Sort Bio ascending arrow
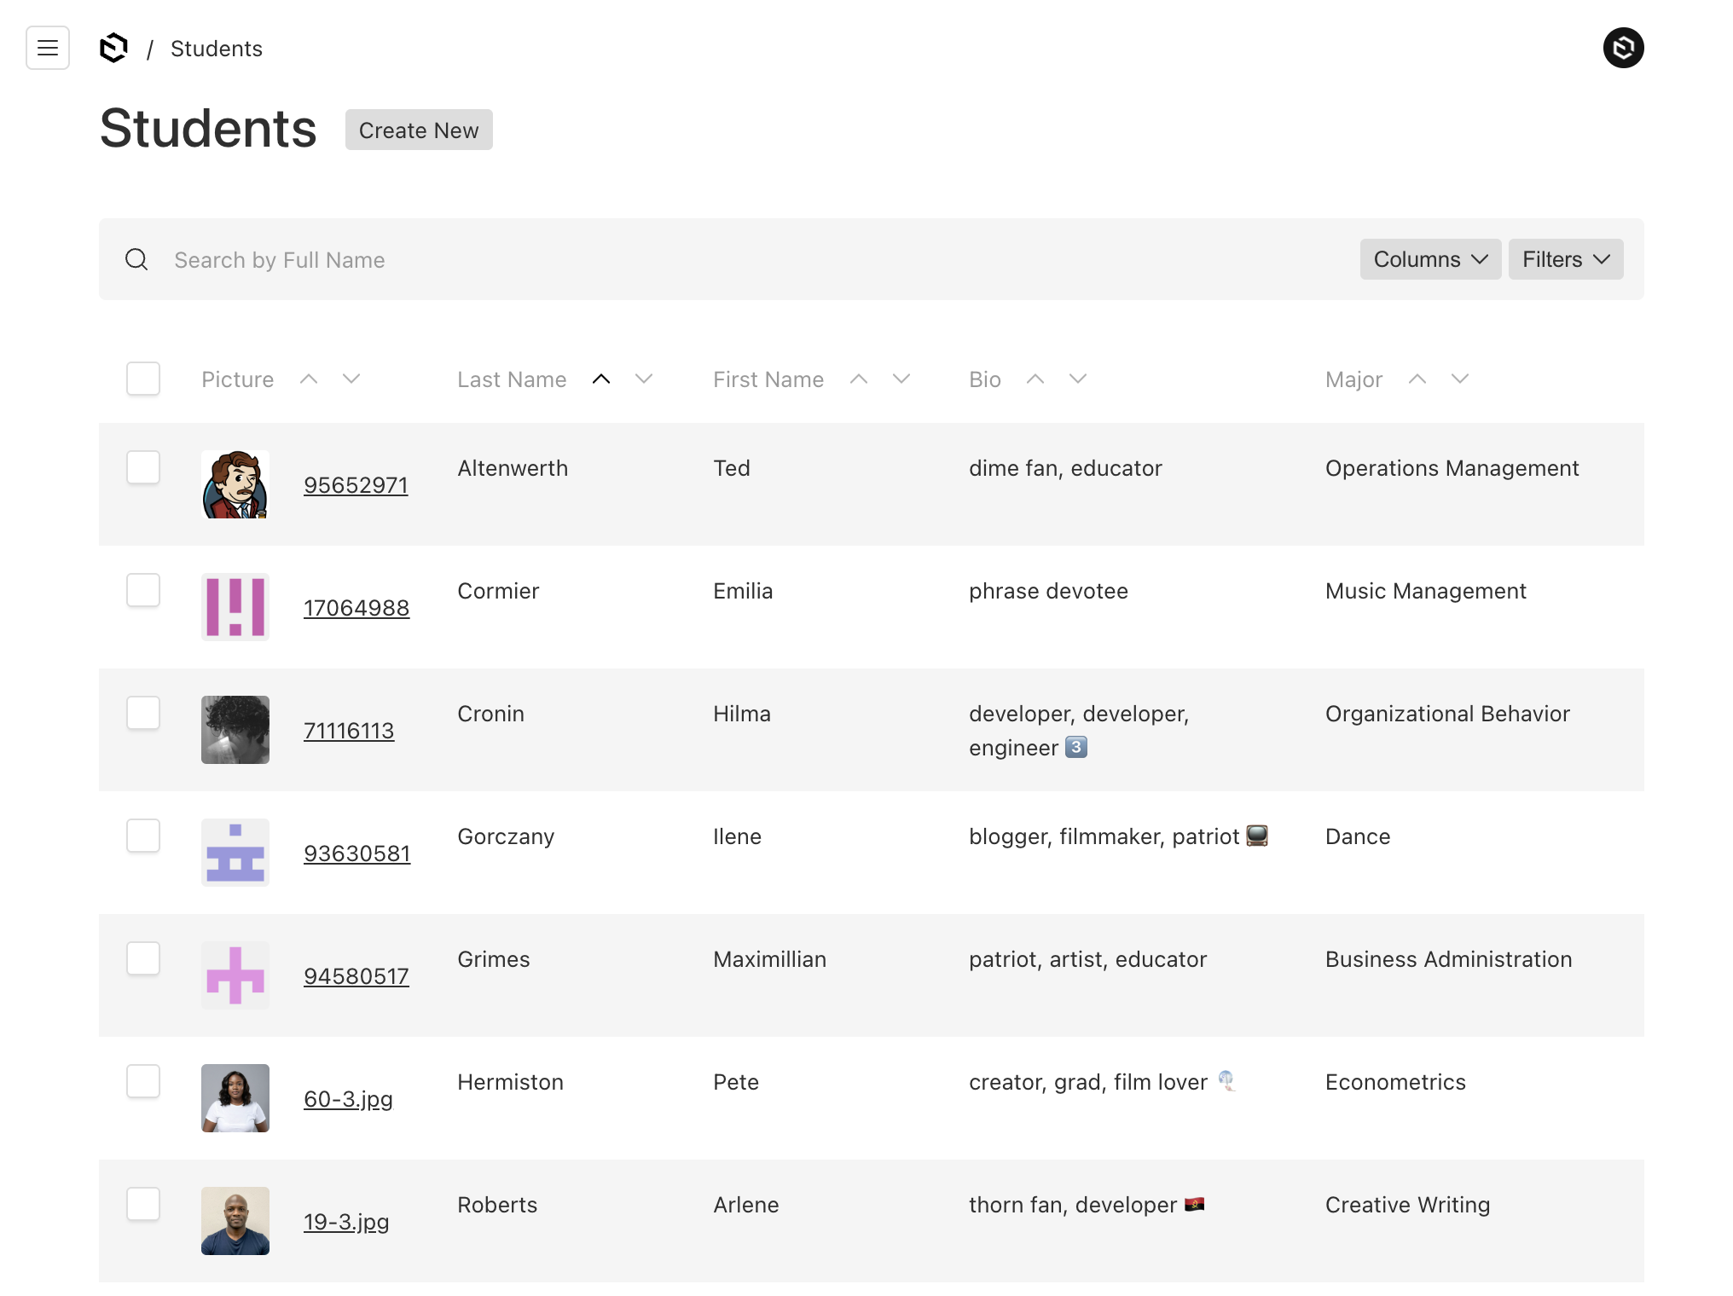 click(x=1035, y=379)
